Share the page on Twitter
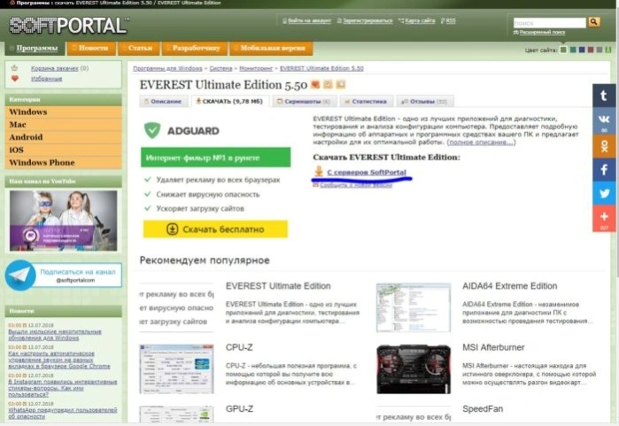The height and width of the screenshot is (426, 619). coord(604,193)
